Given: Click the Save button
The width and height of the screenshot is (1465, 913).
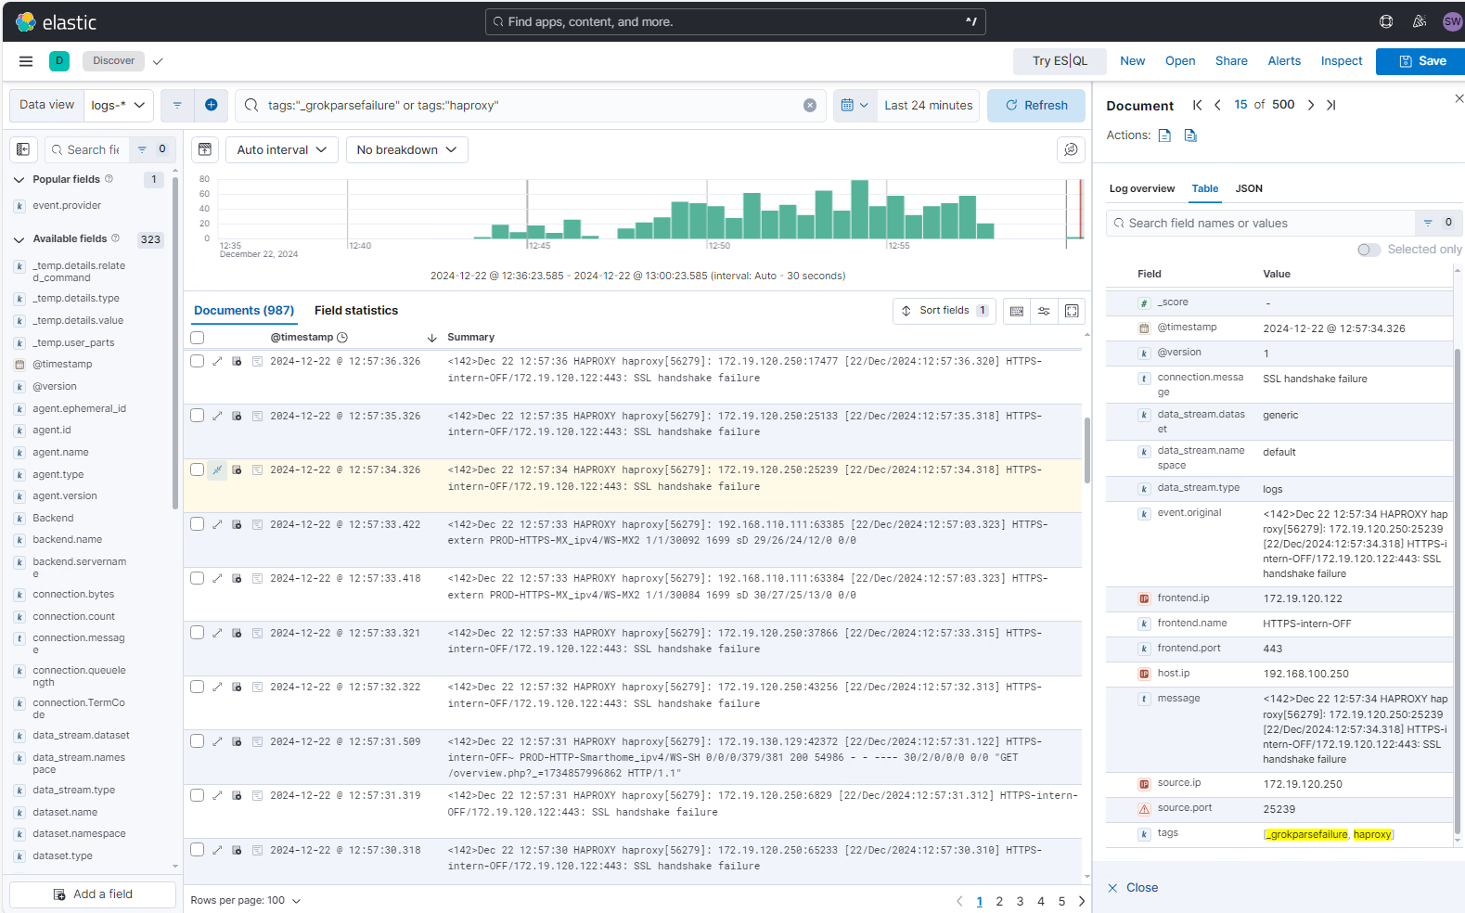Looking at the screenshot, I should (1422, 61).
